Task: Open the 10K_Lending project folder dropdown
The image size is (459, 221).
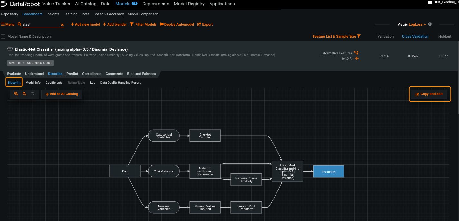Action: pyautogui.click(x=443, y=2)
